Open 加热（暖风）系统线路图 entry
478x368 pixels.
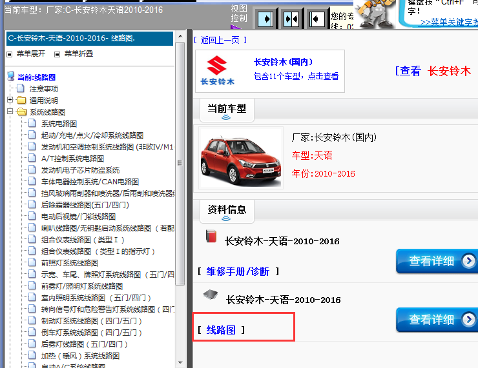(80, 355)
